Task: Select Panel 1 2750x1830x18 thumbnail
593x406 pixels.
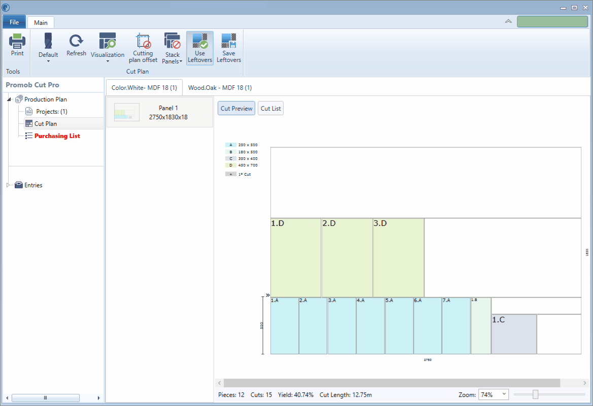Action: pos(160,112)
